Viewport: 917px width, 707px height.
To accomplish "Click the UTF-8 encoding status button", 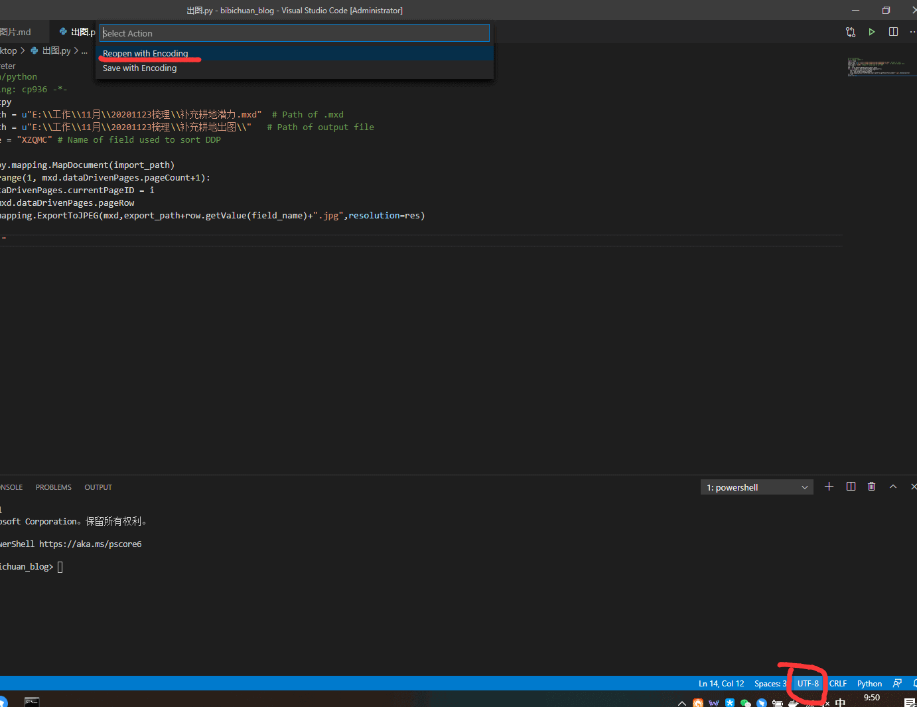I will coord(808,683).
